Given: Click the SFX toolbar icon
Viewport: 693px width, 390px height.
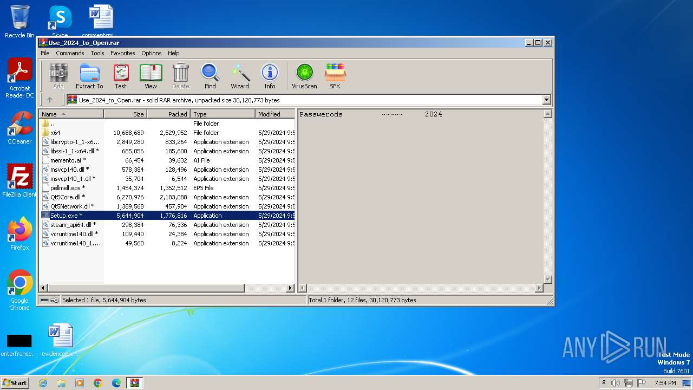Looking at the screenshot, I should [x=335, y=76].
